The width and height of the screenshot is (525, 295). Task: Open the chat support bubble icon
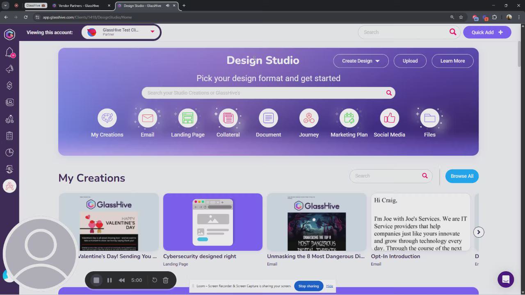(506, 279)
